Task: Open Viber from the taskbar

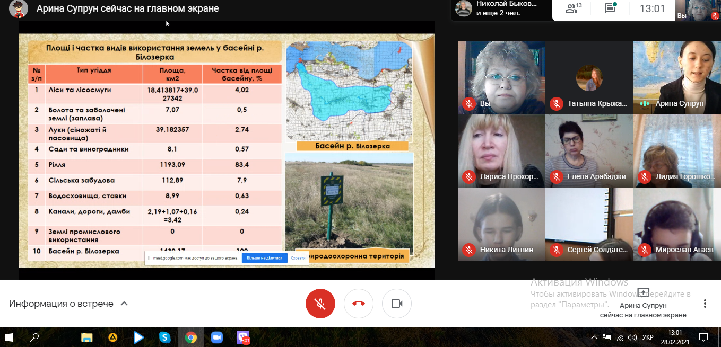Action: pyautogui.click(x=243, y=337)
